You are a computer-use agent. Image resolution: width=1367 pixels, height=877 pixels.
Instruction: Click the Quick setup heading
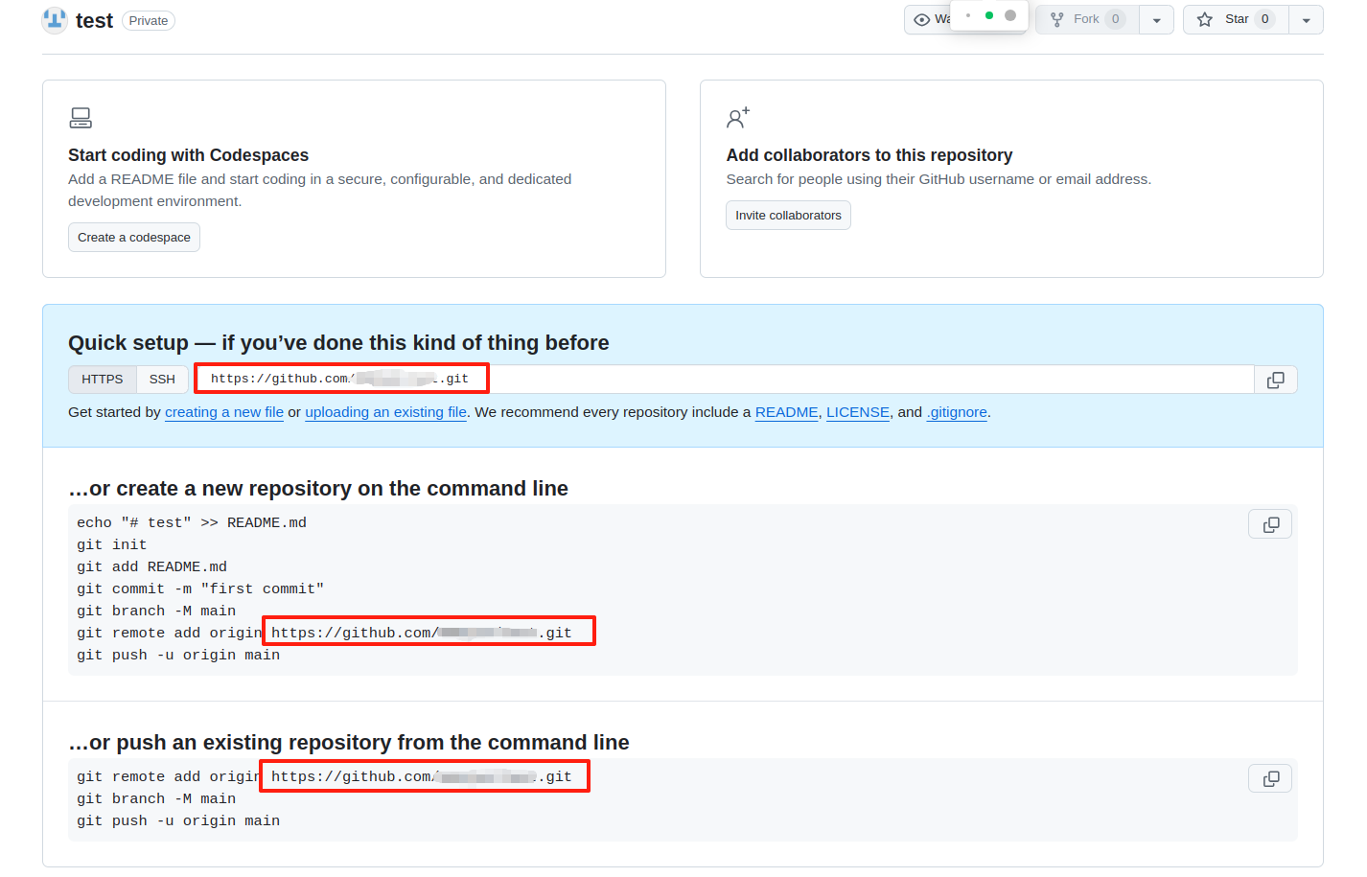pos(338,343)
